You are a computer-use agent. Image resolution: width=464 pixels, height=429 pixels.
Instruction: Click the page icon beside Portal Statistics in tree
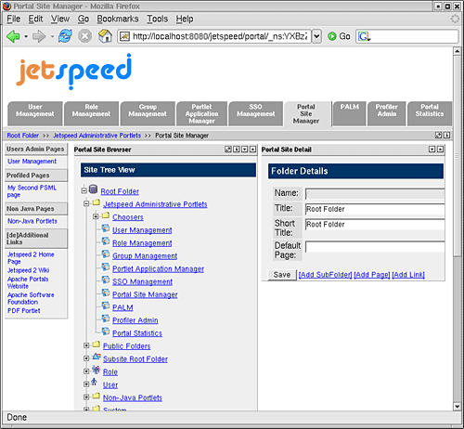(106, 331)
